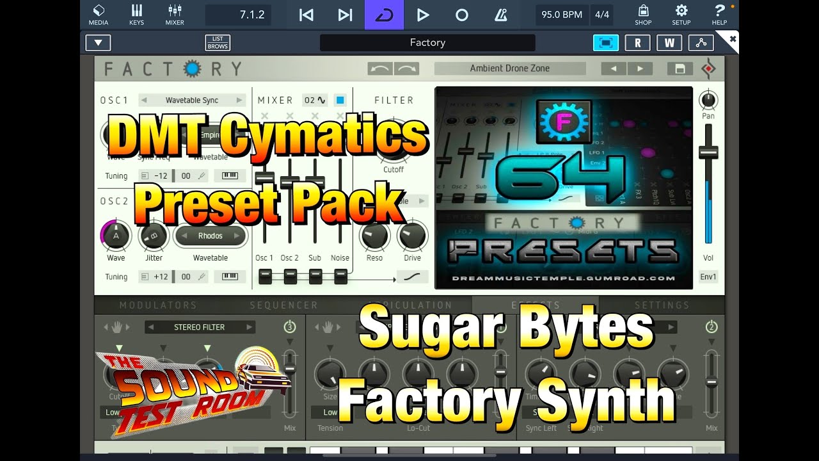
Task: Start recording with the record button
Action: pos(461,15)
